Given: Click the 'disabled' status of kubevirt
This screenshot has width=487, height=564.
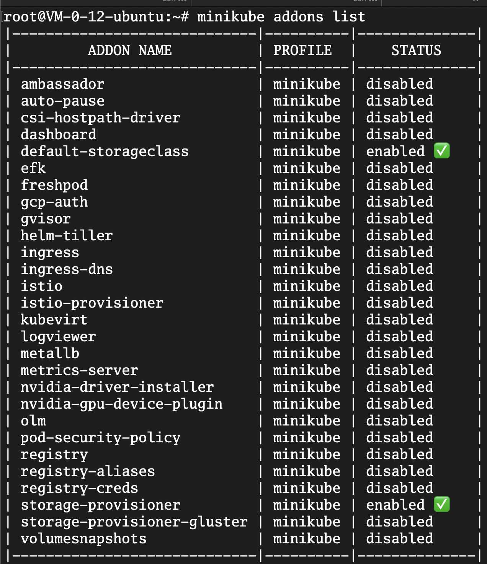Looking at the screenshot, I should [x=400, y=320].
